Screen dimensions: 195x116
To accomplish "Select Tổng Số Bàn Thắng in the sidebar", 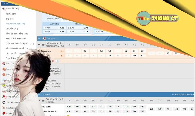I will pyautogui.click(x=17, y=34).
